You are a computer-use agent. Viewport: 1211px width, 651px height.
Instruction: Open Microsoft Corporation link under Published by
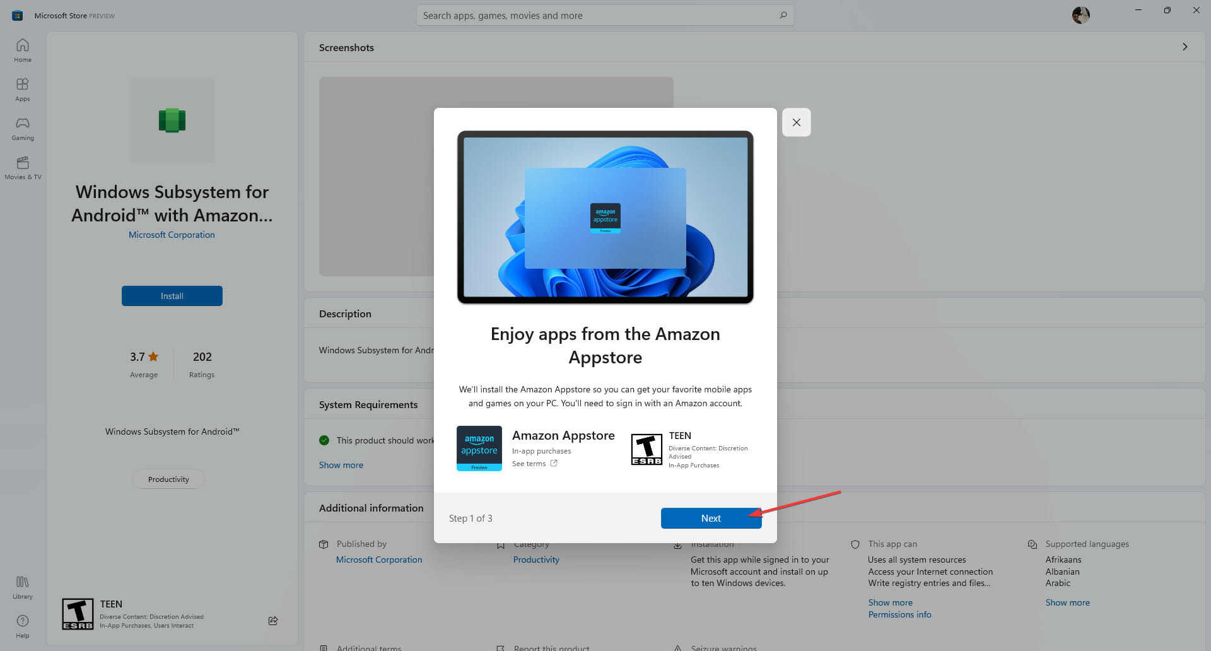click(379, 560)
